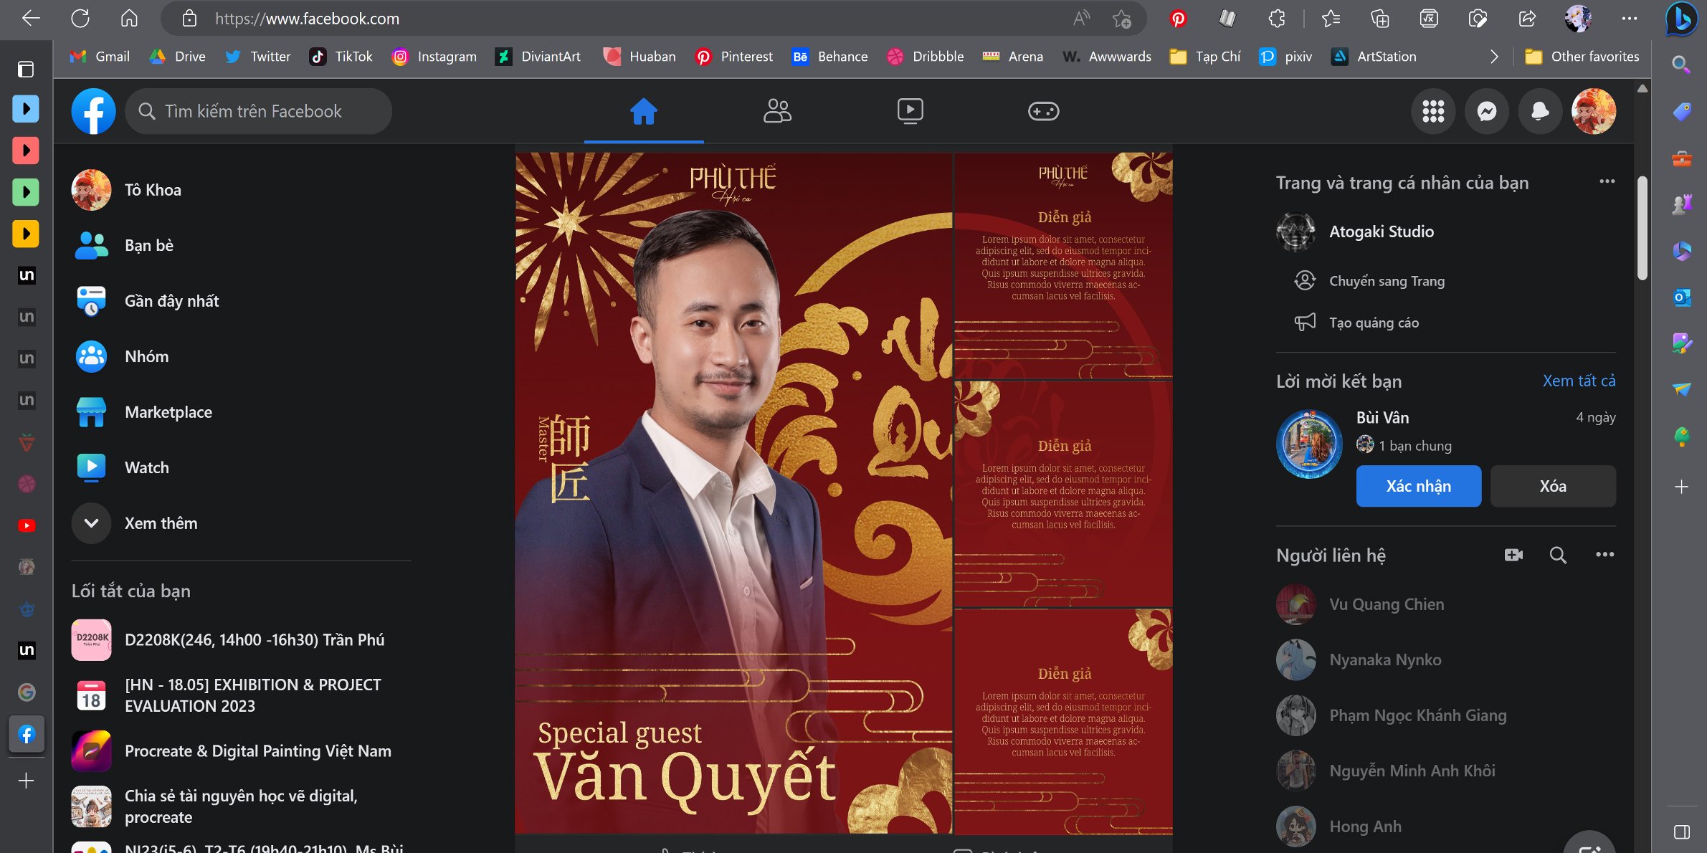
Task: Expand the Tạp Chí bookmarks folder
Action: pyautogui.click(x=1204, y=57)
